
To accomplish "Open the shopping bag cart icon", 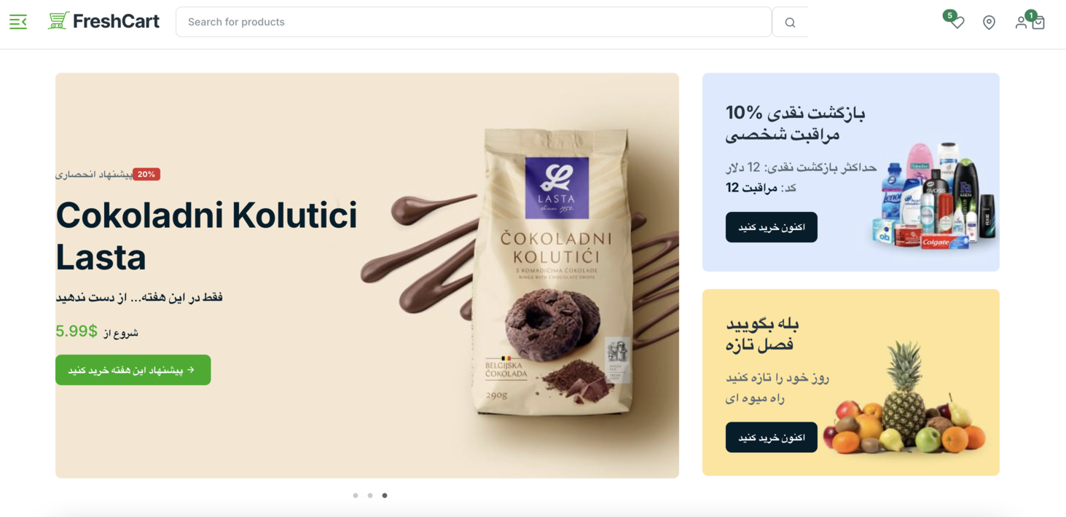I will [1038, 23].
